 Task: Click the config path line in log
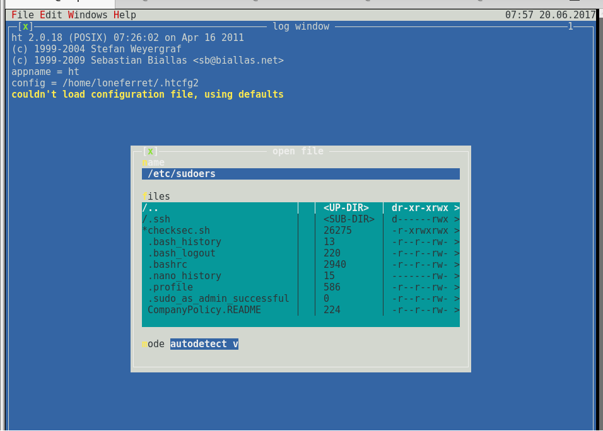[x=105, y=83]
